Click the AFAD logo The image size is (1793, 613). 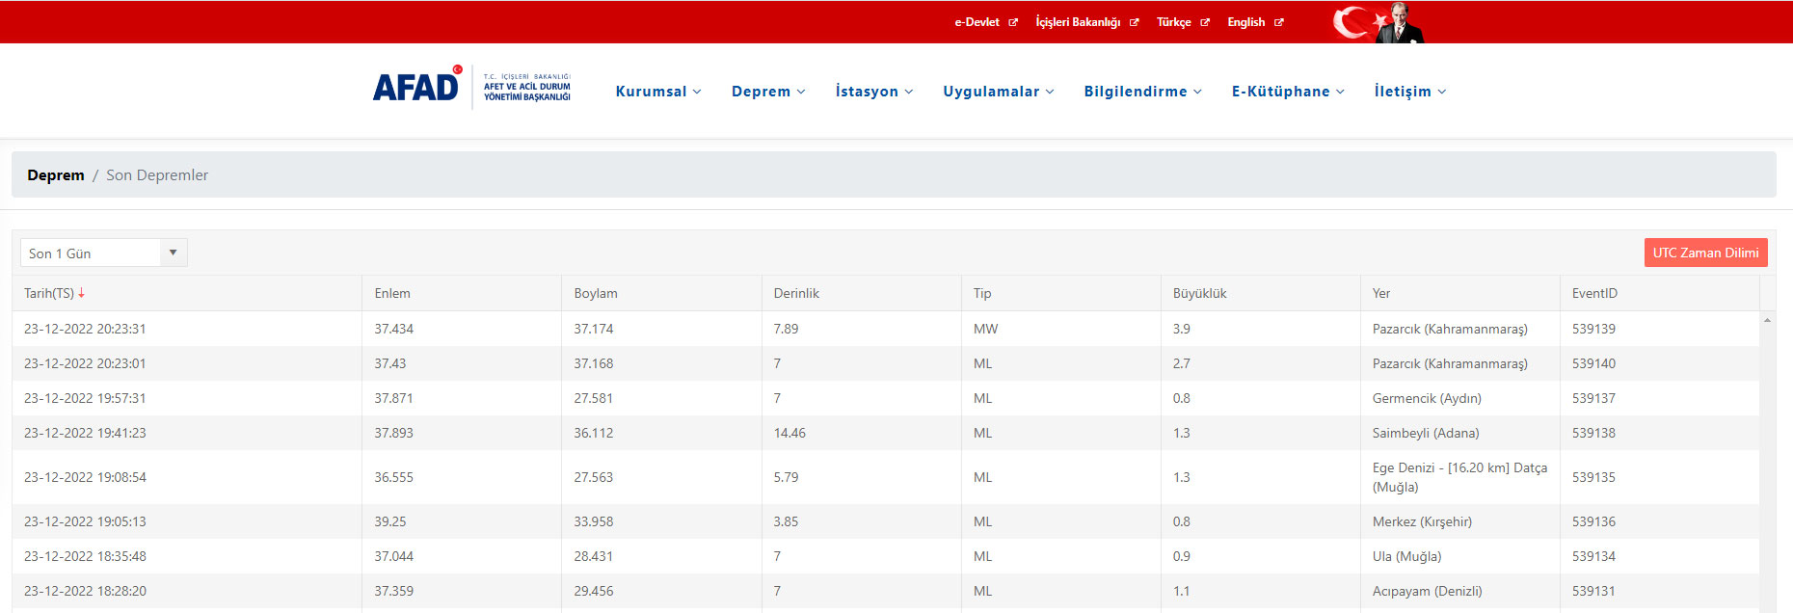click(471, 88)
